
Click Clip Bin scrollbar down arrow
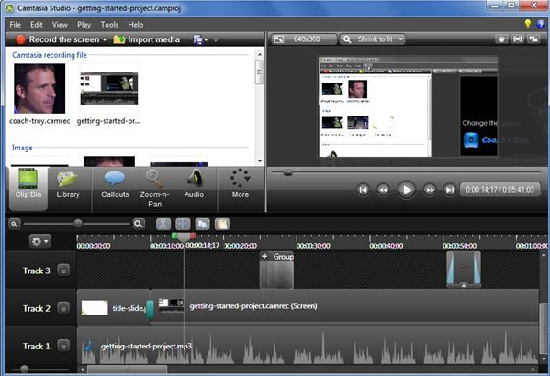[260, 161]
